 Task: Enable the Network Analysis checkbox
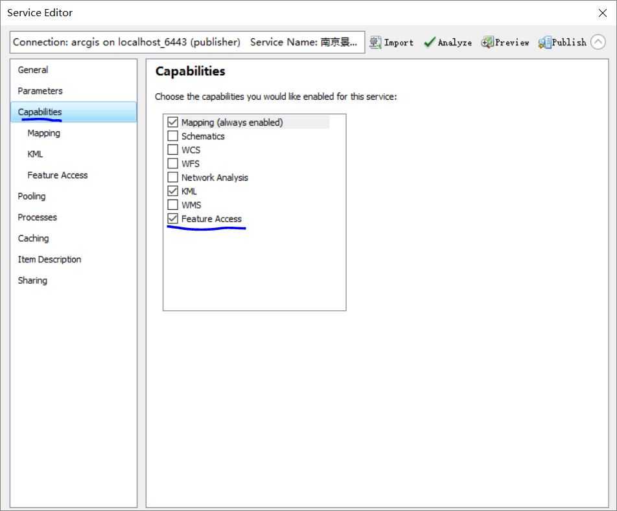coord(173,177)
